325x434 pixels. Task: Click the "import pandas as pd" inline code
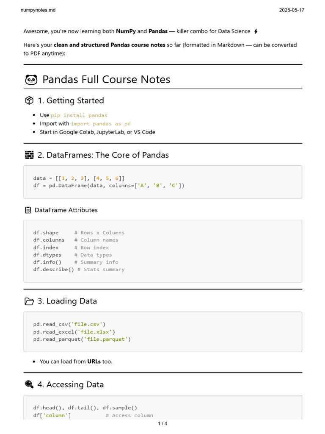point(101,124)
